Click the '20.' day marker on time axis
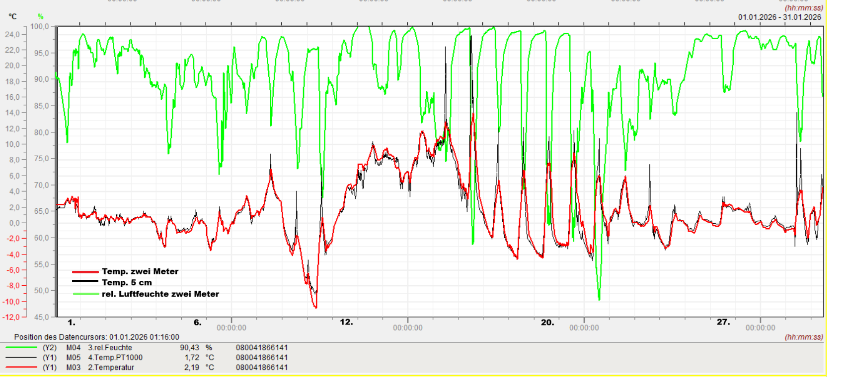 547,322
